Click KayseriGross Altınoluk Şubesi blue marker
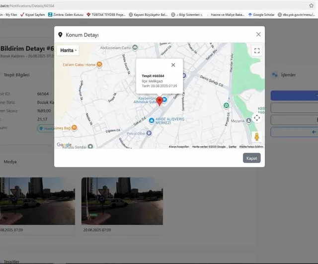This screenshot has width=318, height=264. click(x=164, y=99)
